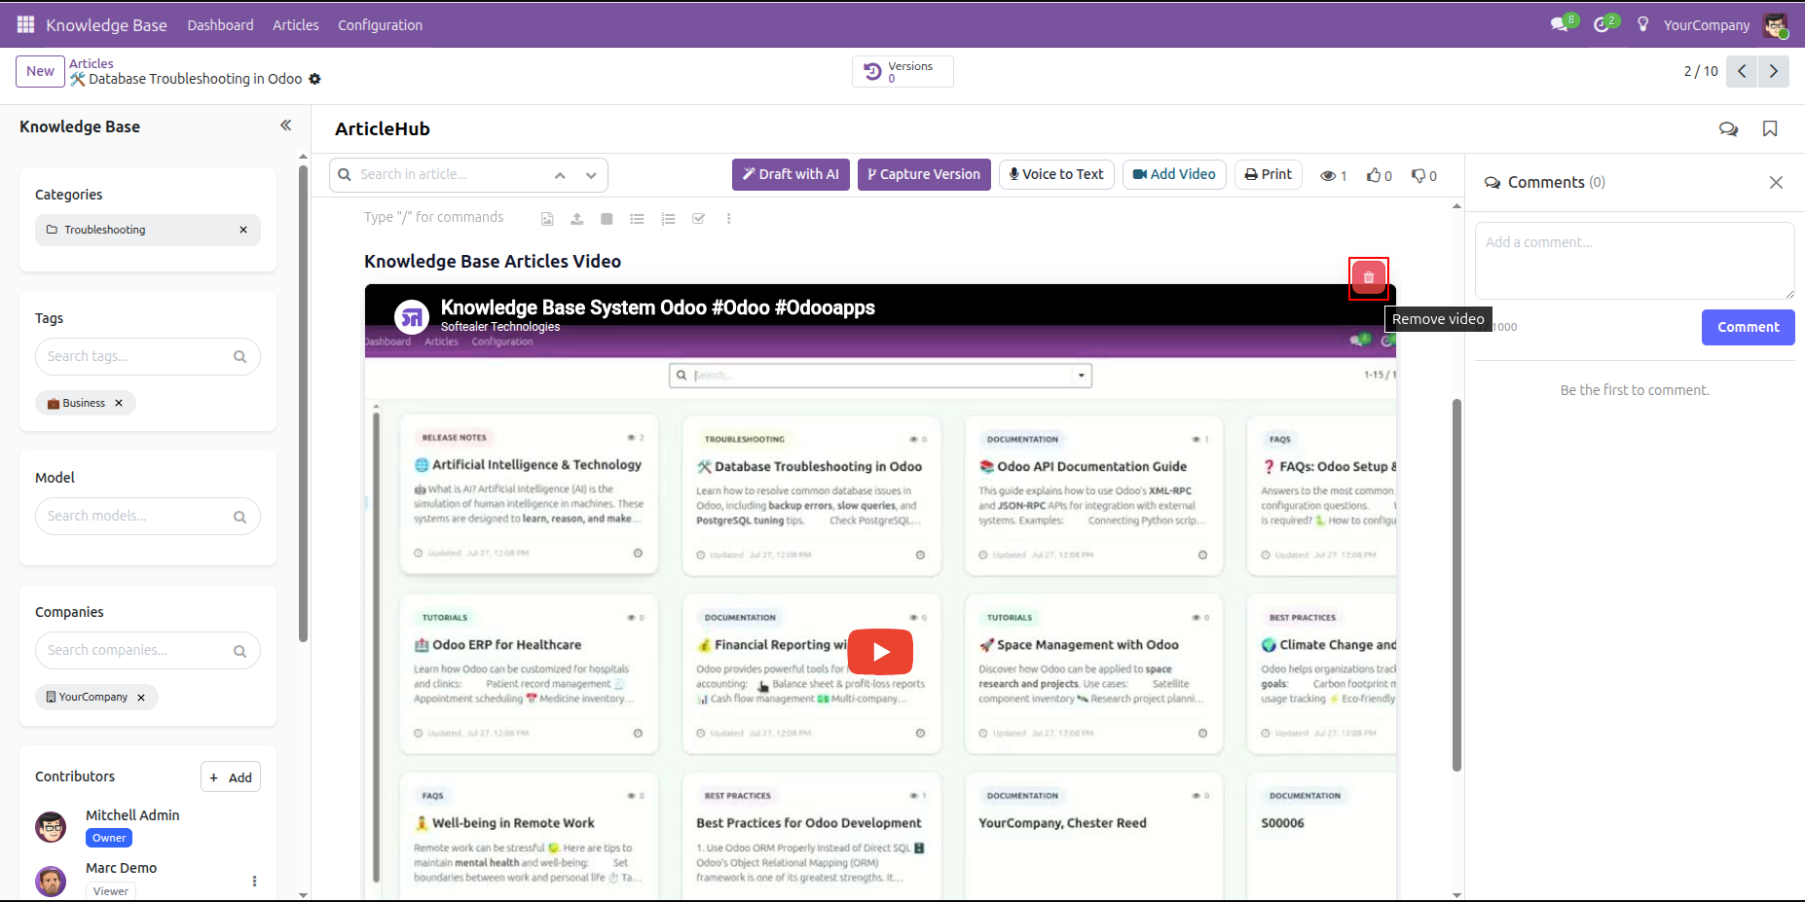Click the left sidebar scrollbar

point(303,404)
